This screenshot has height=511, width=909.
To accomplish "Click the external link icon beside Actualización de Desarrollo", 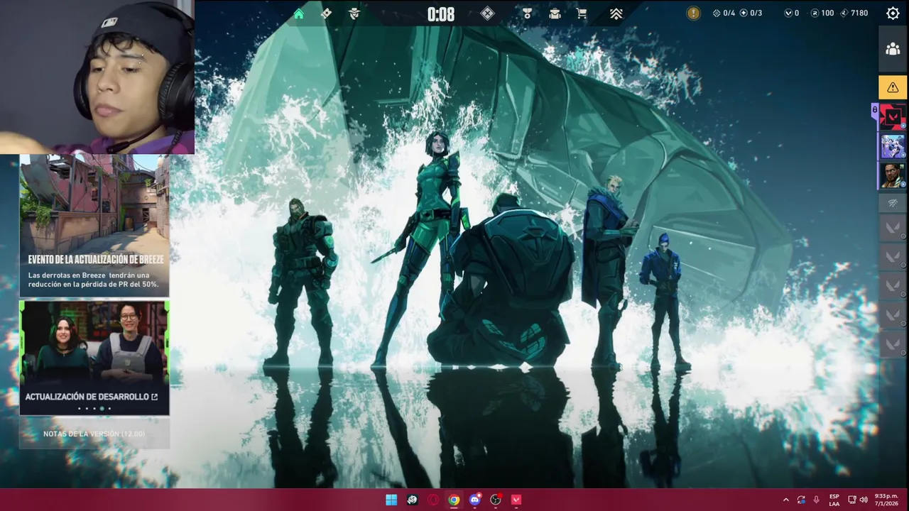I will [154, 397].
